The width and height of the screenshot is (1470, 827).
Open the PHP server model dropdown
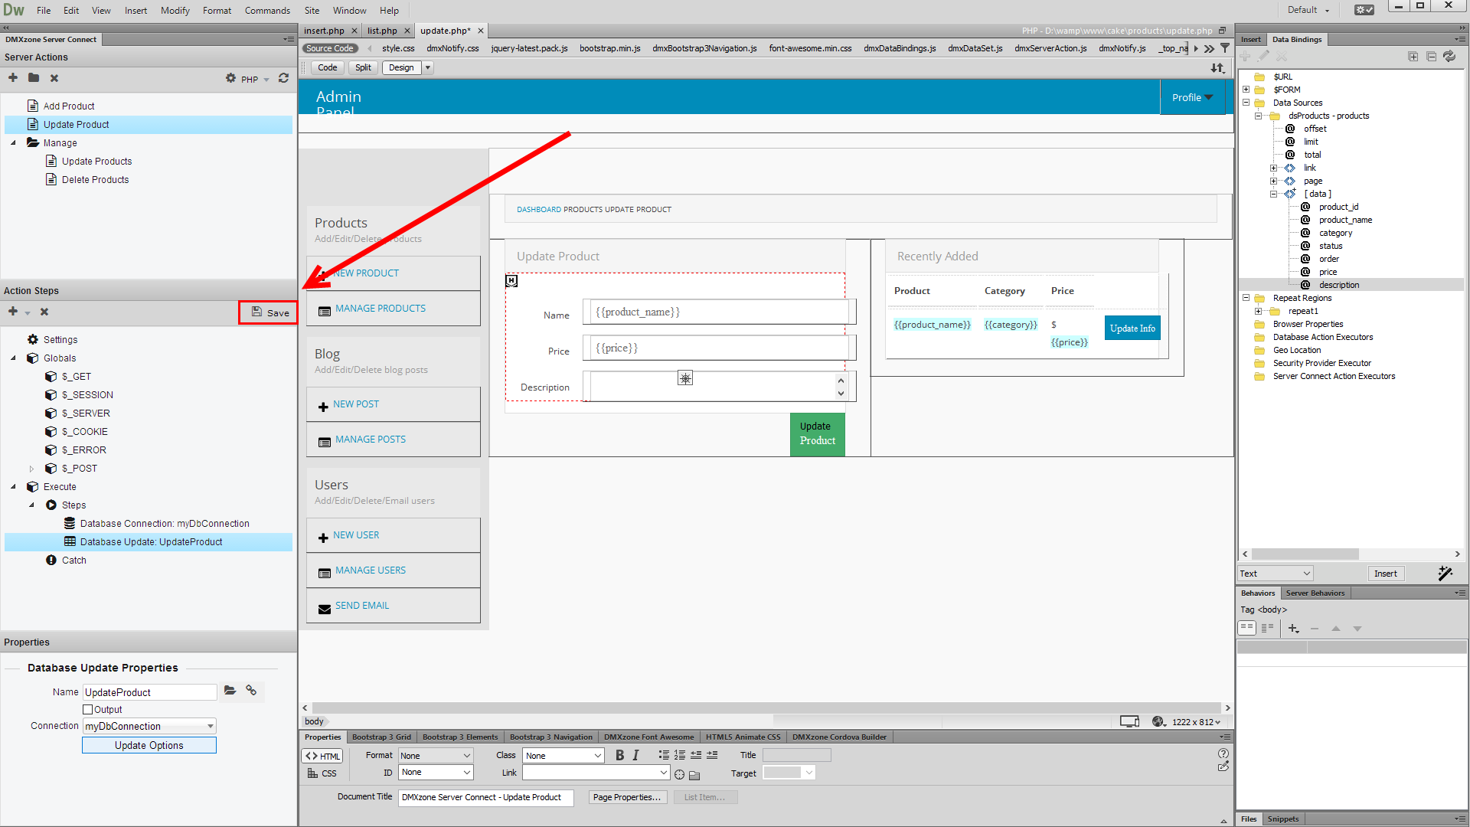click(255, 79)
